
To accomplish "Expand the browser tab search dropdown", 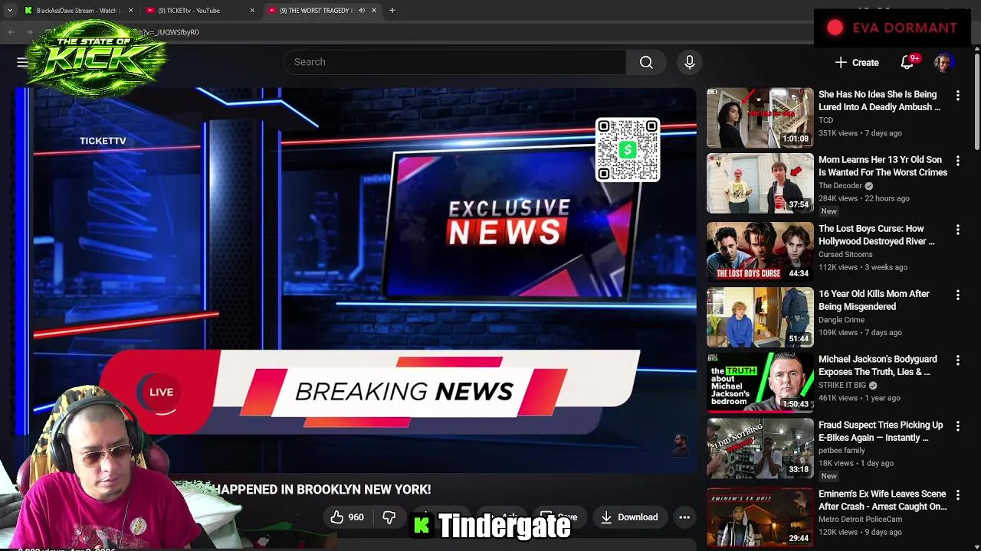I will [x=10, y=10].
